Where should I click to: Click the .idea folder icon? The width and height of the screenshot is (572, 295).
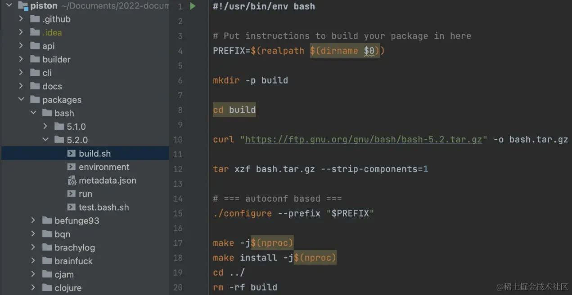(35, 32)
